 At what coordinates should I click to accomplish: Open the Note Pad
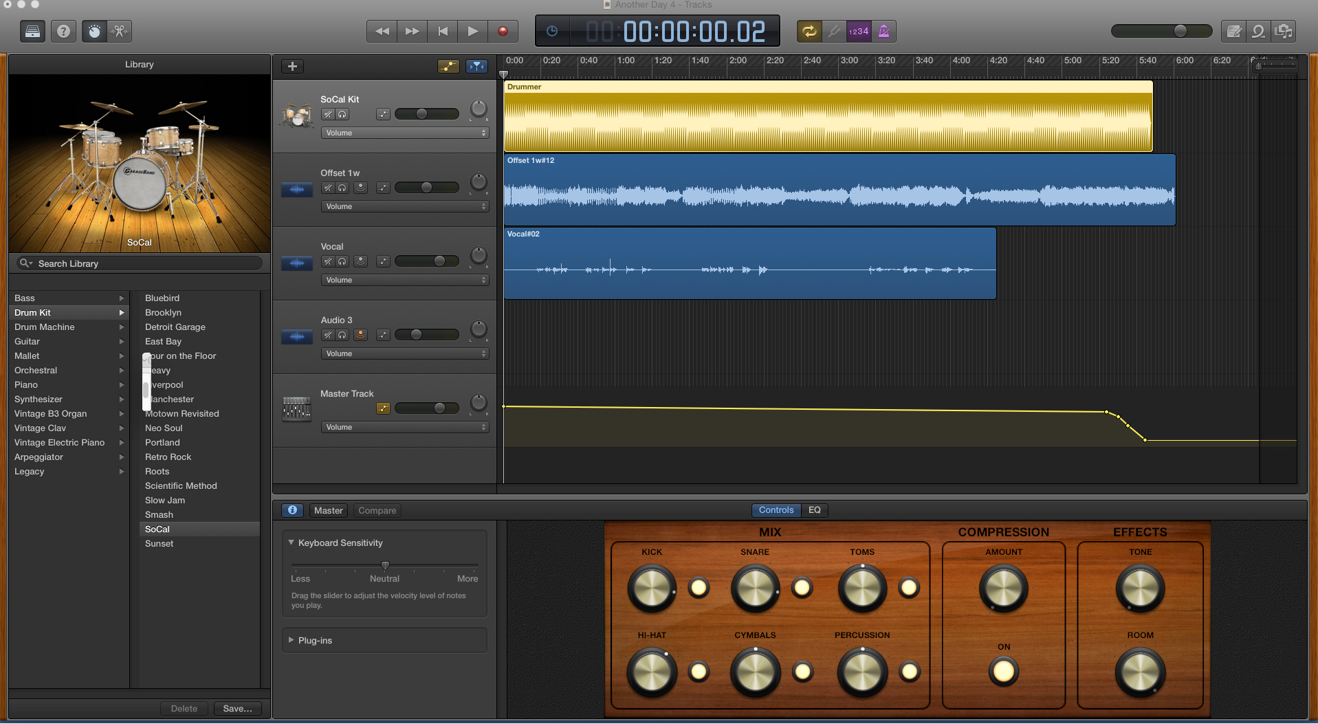1233,32
